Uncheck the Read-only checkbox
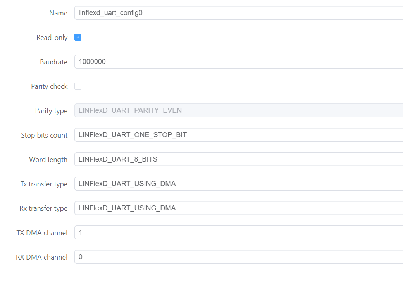 pyautogui.click(x=78, y=38)
